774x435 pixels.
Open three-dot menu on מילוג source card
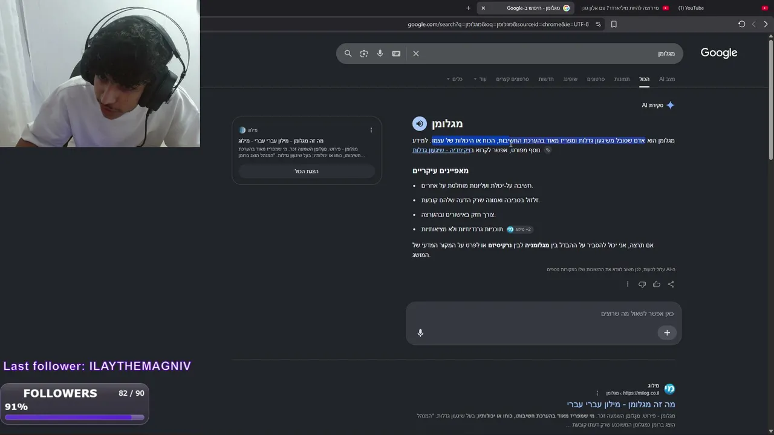[371, 130]
